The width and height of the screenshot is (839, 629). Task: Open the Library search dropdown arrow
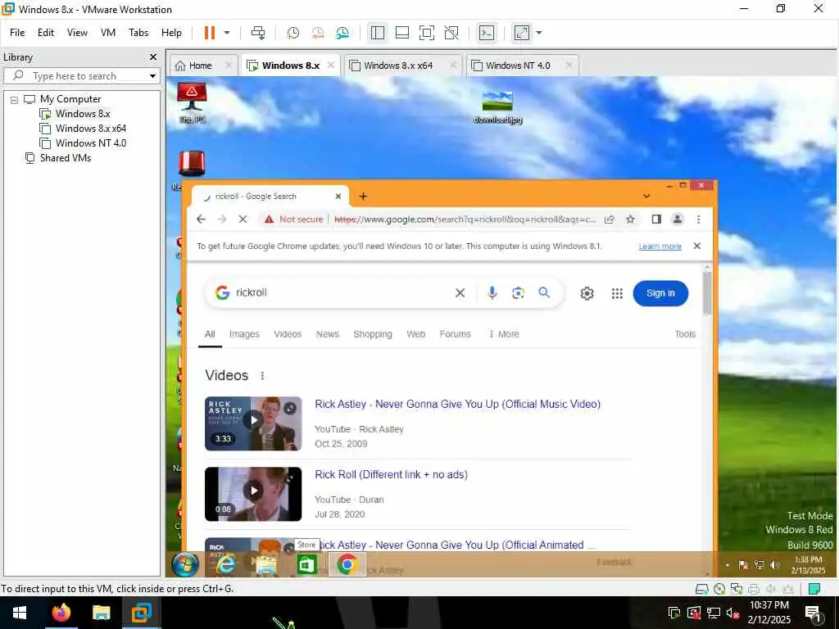(152, 76)
